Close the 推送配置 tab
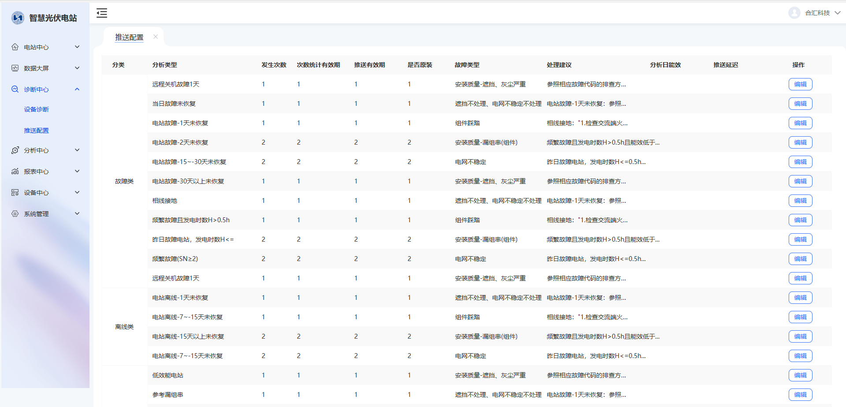The image size is (846, 407). [x=156, y=37]
